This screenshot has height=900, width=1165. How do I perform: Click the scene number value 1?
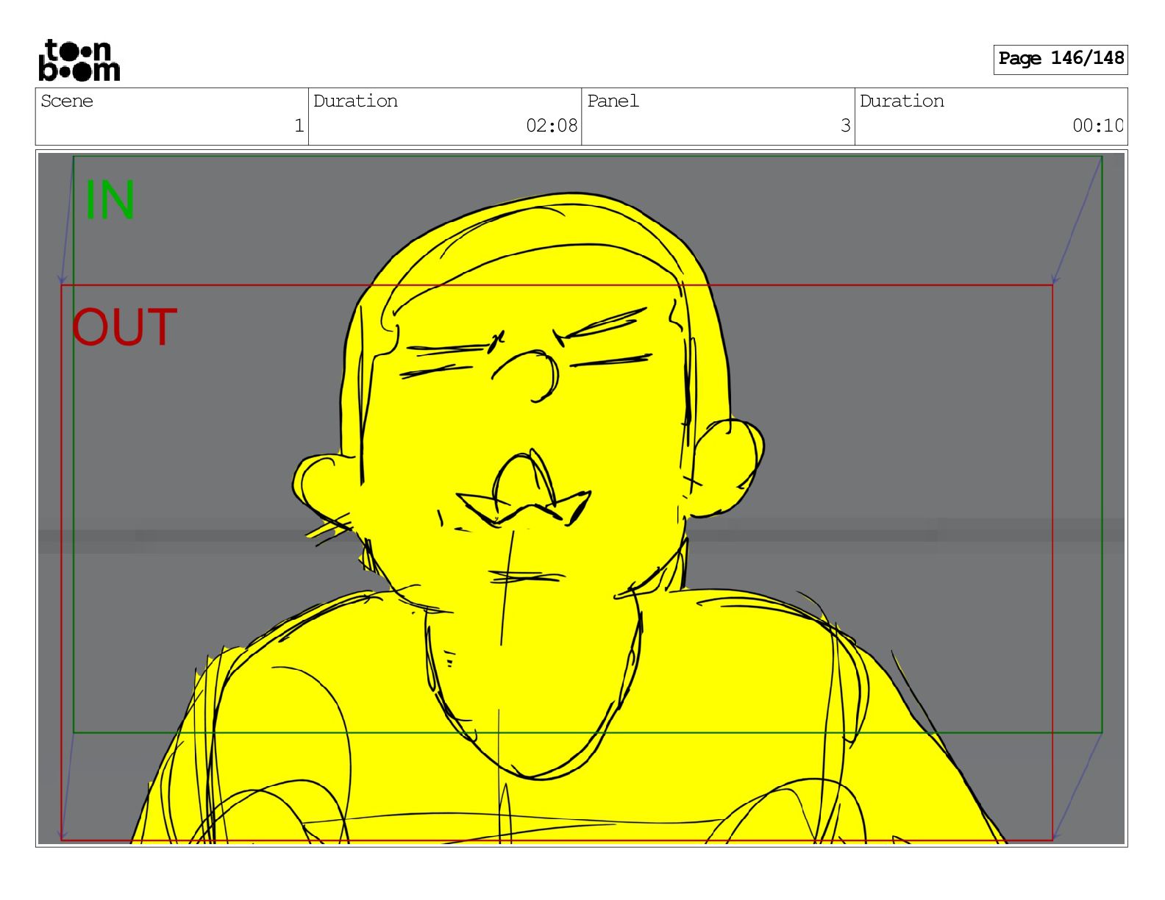[x=299, y=126]
